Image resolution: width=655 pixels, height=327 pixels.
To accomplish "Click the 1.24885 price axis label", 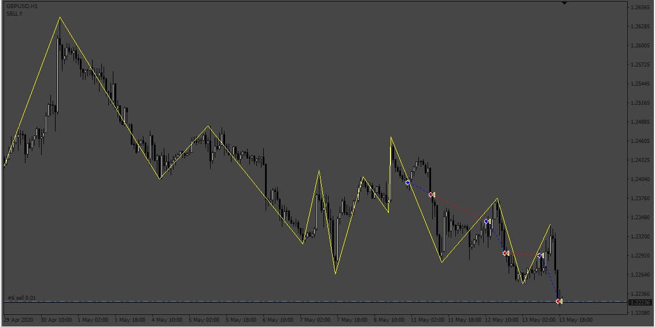I will click(639, 122).
